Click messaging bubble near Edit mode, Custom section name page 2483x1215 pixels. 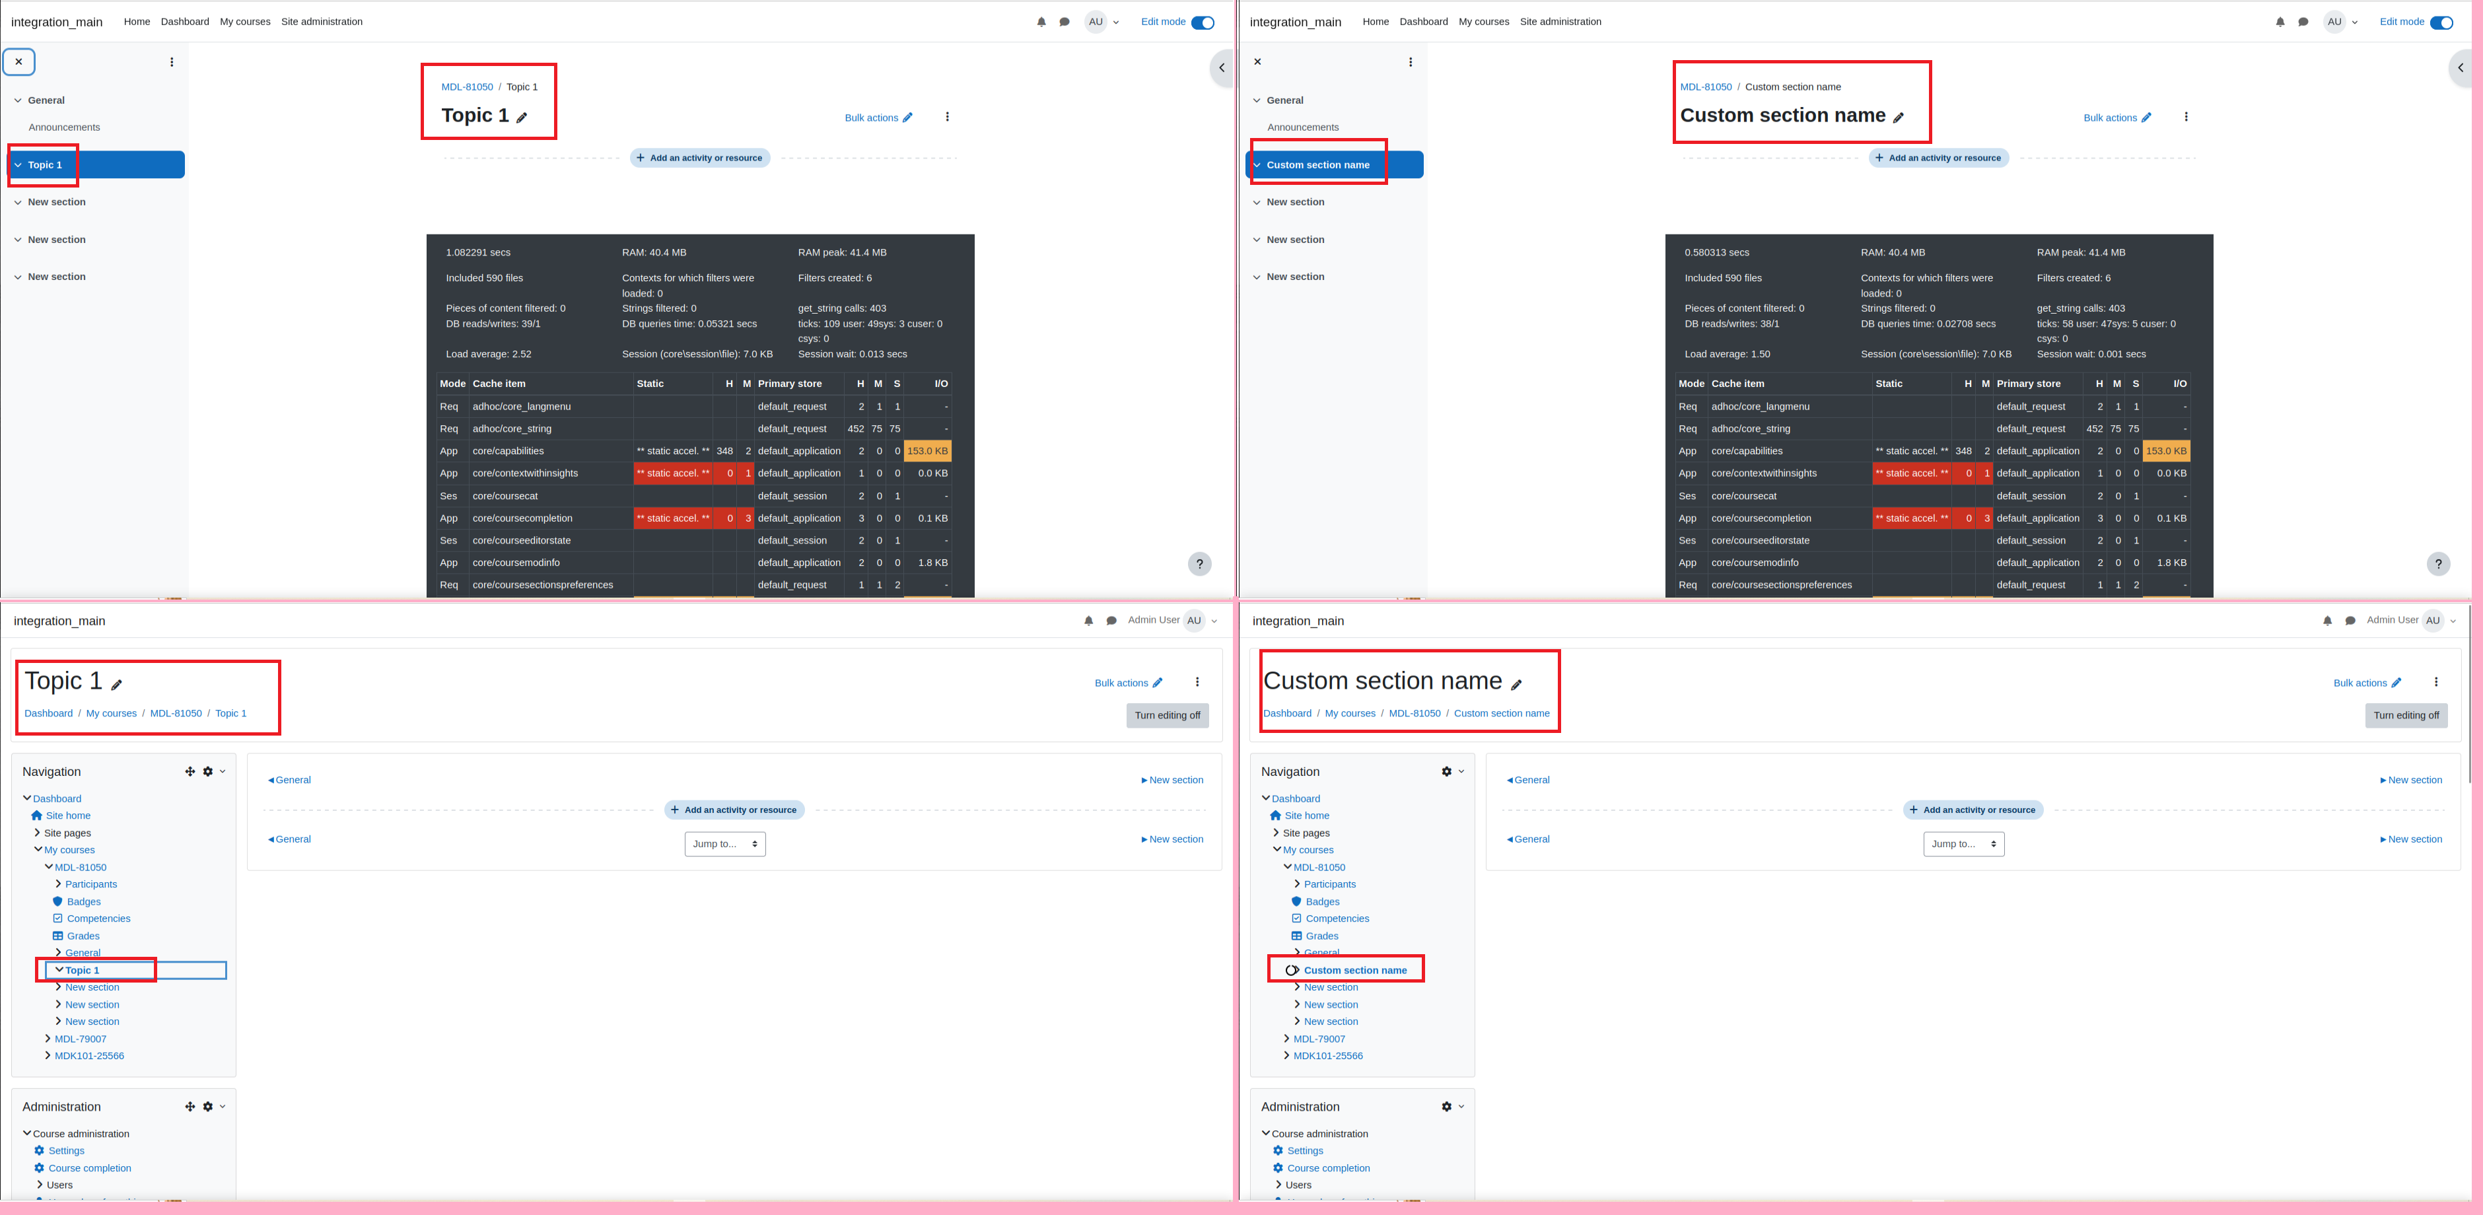pyautogui.click(x=2303, y=22)
